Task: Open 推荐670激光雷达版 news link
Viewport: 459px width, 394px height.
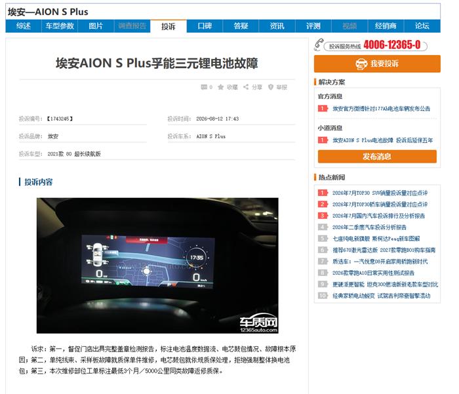Action: [x=384, y=250]
